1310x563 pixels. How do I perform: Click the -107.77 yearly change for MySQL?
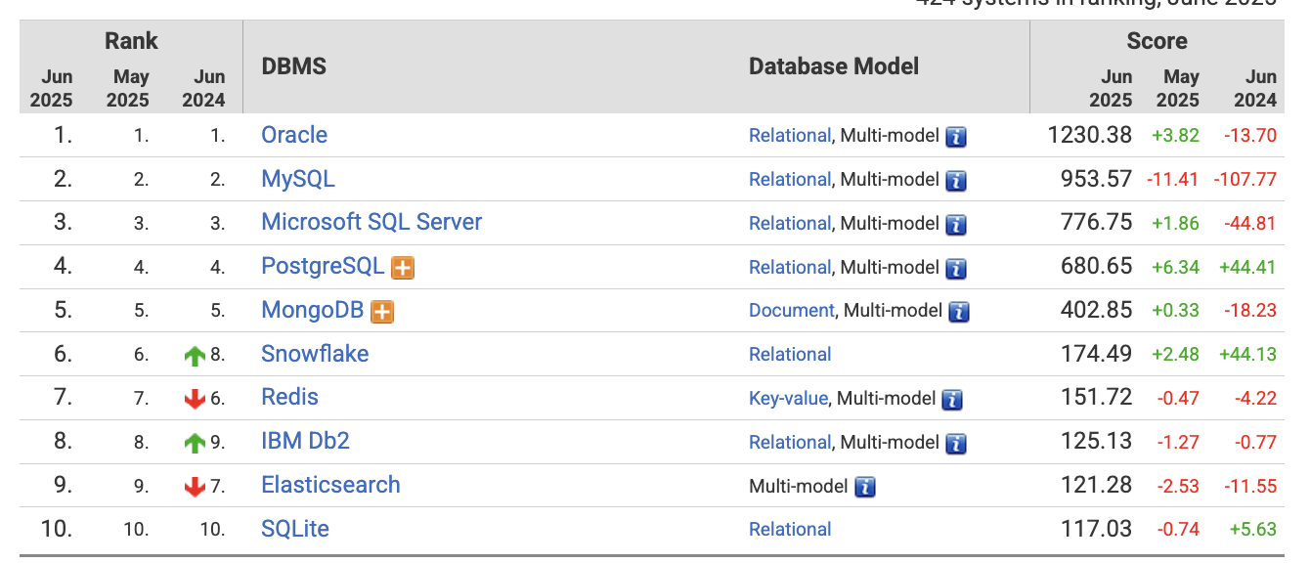coord(1245,180)
